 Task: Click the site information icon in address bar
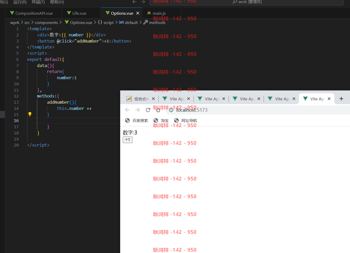click(171, 110)
